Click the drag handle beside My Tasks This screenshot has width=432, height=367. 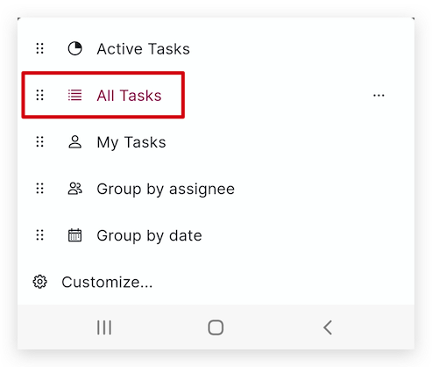pos(40,142)
